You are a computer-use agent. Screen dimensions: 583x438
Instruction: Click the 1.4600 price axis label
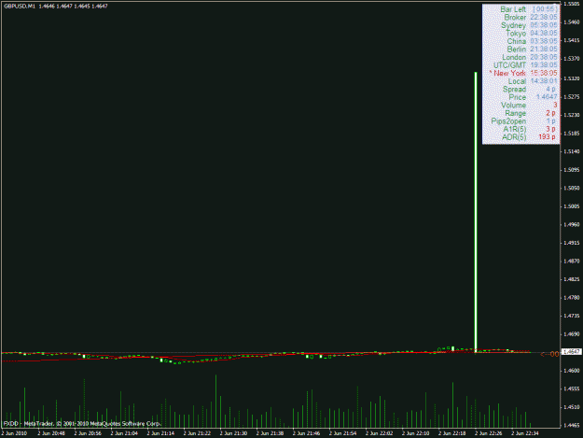572,371
